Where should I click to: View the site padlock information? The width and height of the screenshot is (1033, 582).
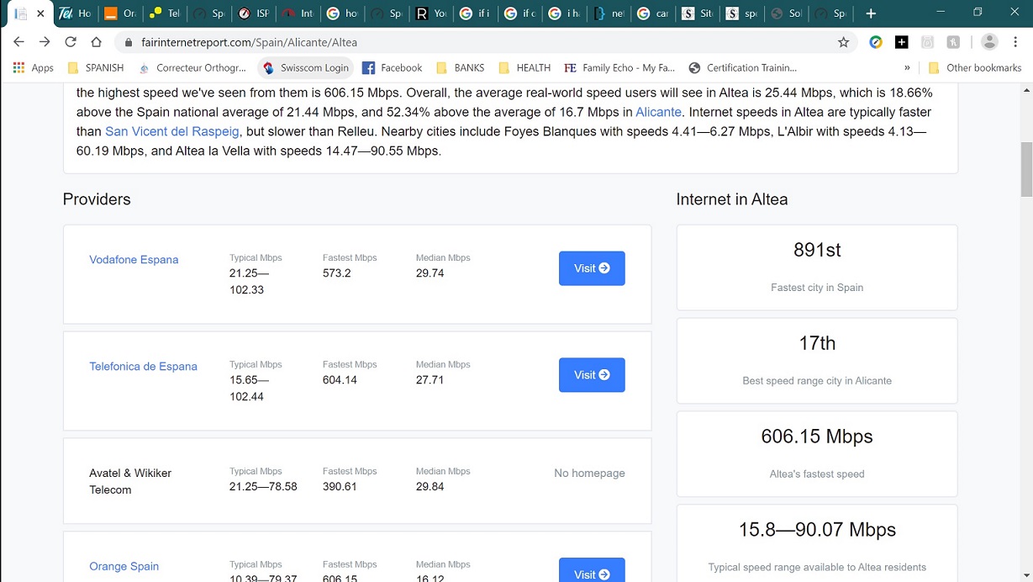click(x=128, y=42)
